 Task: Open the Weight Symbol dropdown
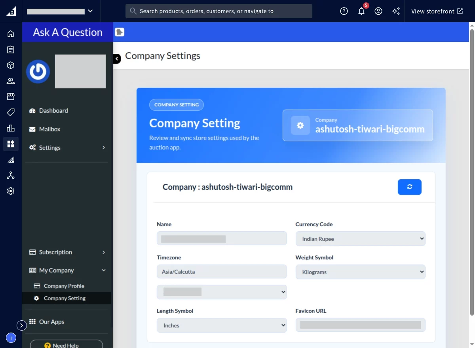pyautogui.click(x=361, y=272)
